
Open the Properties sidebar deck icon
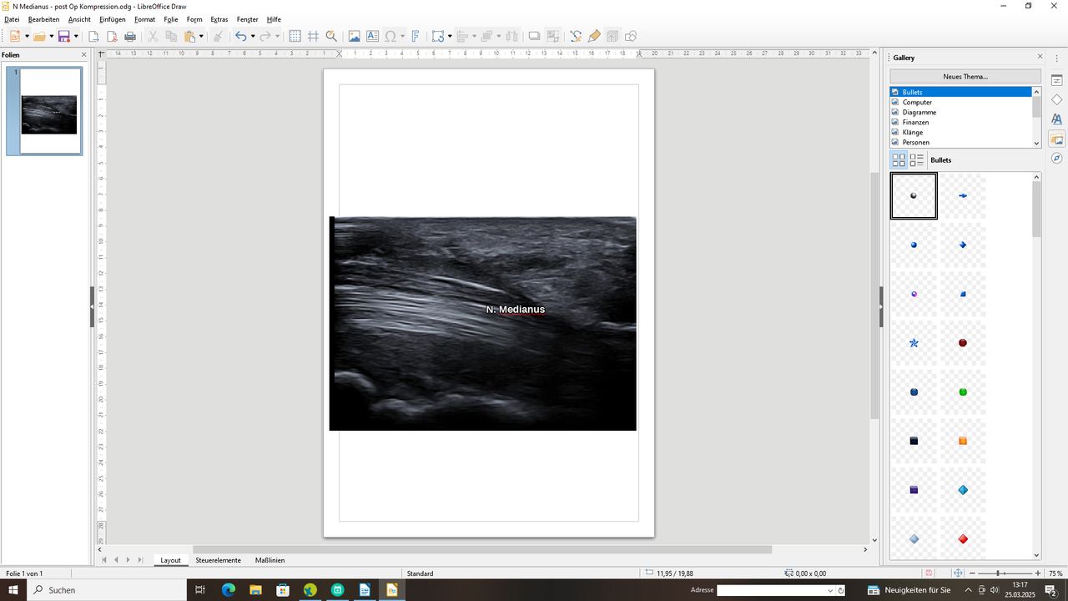click(1056, 80)
